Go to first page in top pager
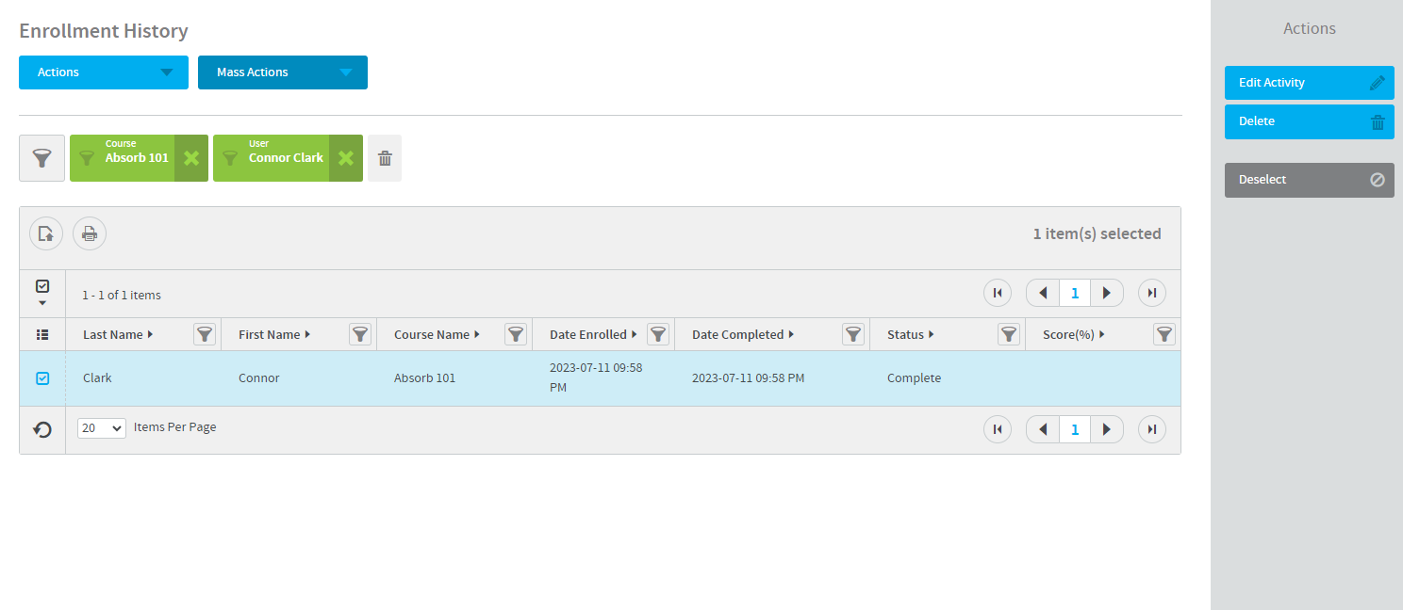Image resolution: width=1403 pixels, height=610 pixels. pyautogui.click(x=998, y=294)
